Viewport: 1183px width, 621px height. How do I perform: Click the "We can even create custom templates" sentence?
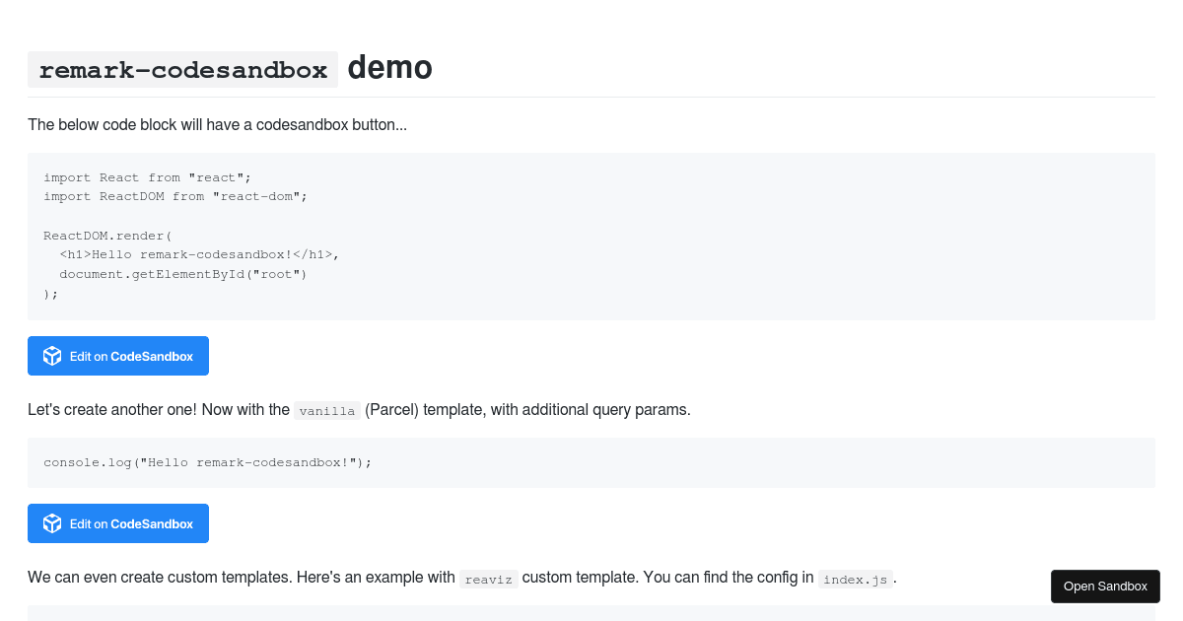[241, 578]
